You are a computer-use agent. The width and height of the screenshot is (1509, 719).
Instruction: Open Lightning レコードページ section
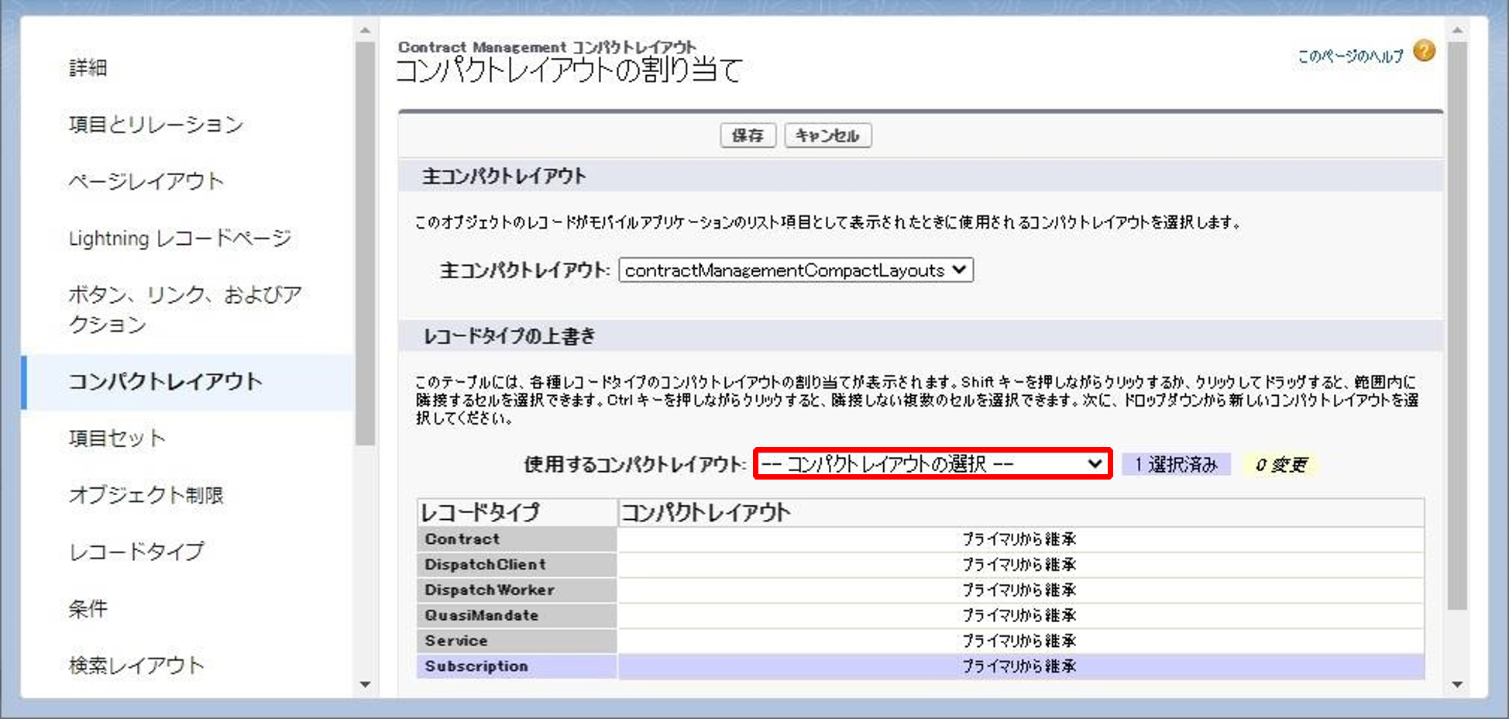pos(179,238)
